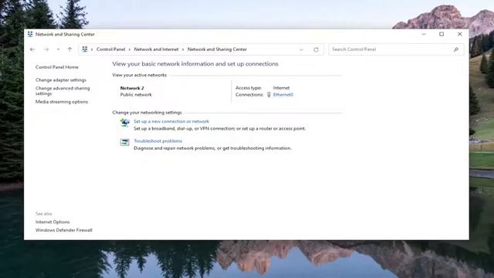Select the Network 2 name text
The width and height of the screenshot is (494, 278).
click(x=132, y=88)
